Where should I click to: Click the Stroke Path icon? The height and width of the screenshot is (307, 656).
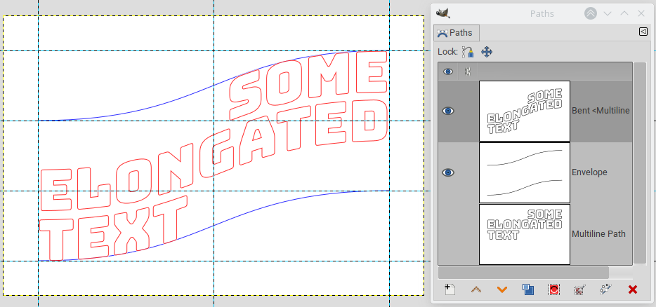coord(605,289)
